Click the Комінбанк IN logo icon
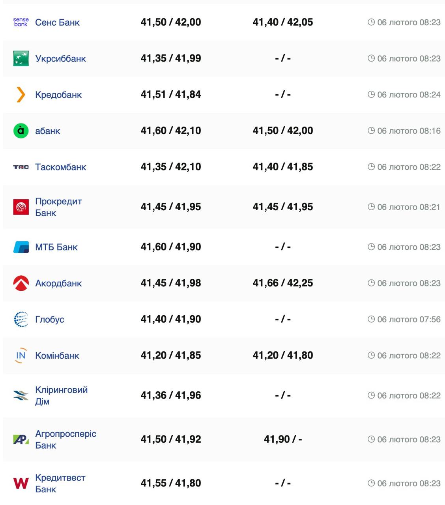The width and height of the screenshot is (445, 505). 21,355
